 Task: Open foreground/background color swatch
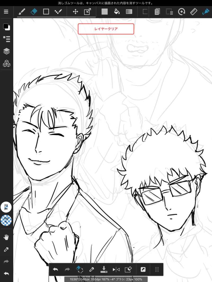[6, 27]
